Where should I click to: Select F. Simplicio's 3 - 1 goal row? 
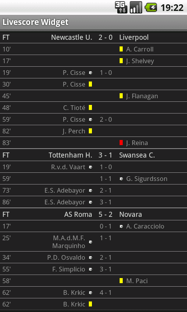click(93, 269)
